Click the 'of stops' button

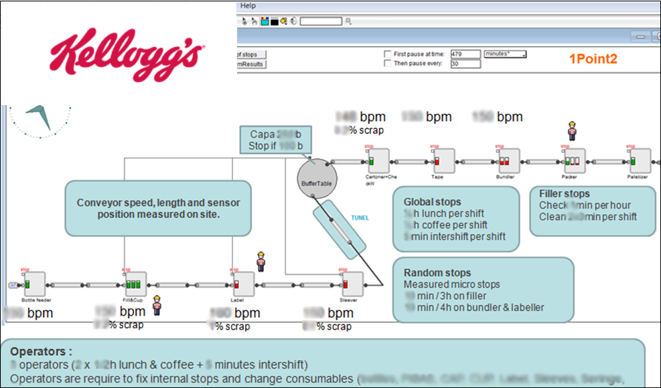click(251, 54)
